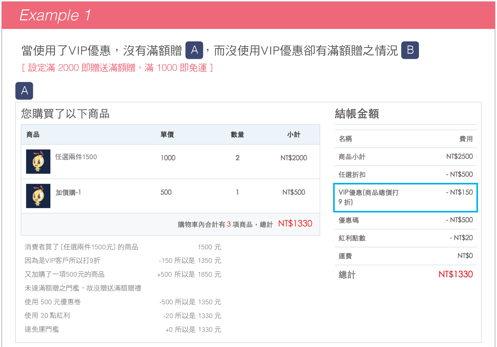Viewport: 497px width, 347px height.
Task: Click the A badge inside the heading sentence
Action: (194, 50)
